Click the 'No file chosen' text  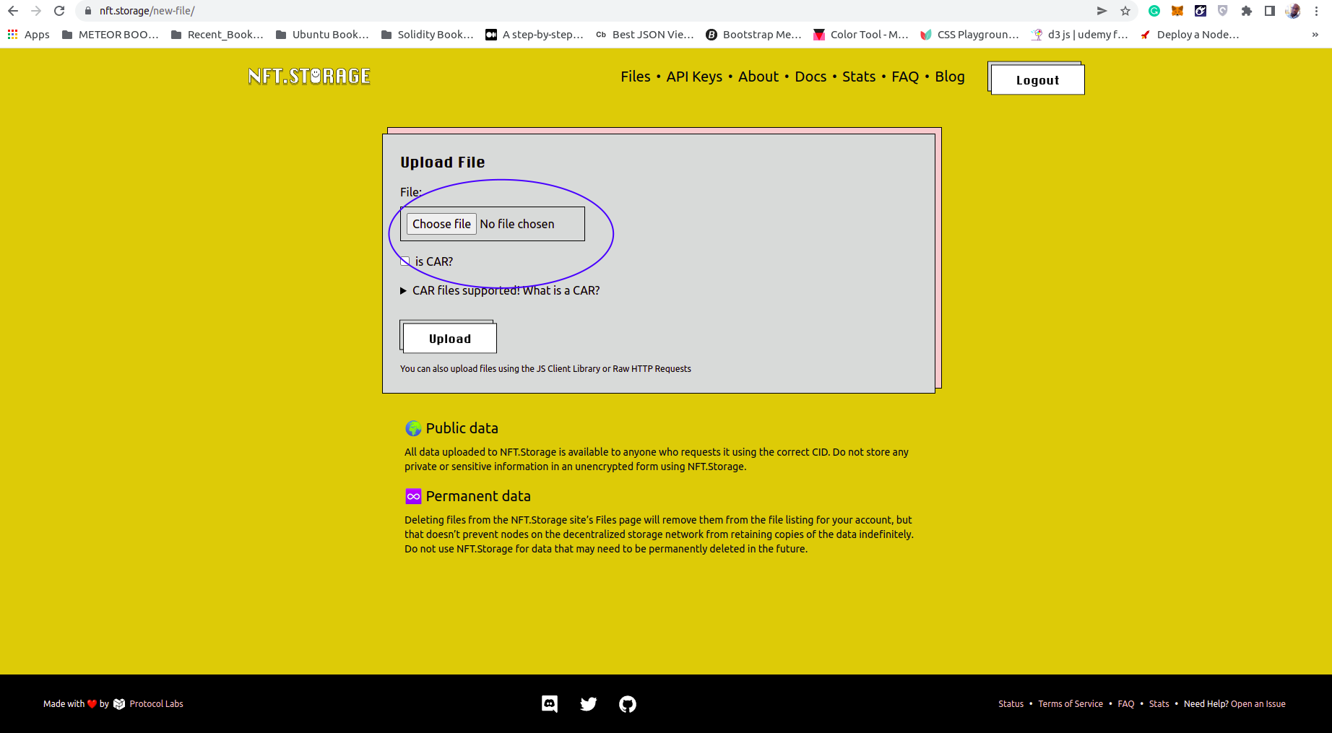517,224
